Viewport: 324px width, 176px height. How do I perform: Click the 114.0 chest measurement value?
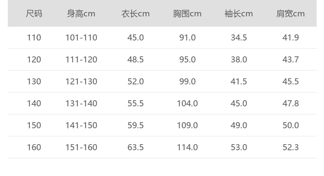[187, 147]
